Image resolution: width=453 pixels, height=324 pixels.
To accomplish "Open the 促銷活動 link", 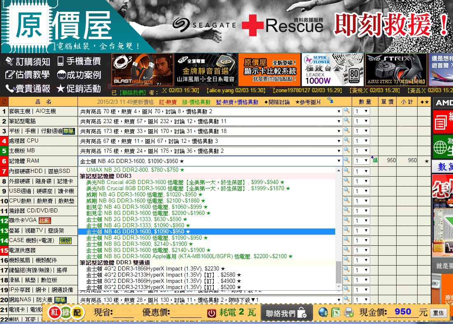I will click(x=79, y=89).
